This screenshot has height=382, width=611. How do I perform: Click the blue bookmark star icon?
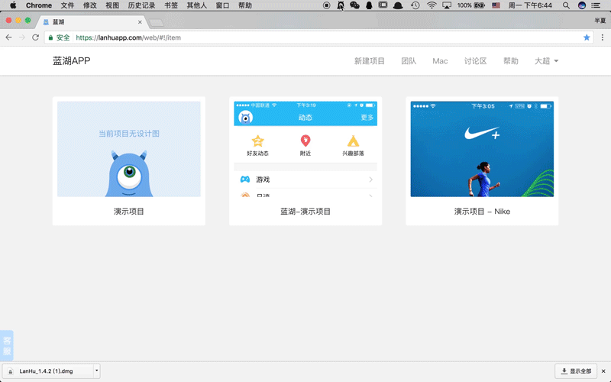(587, 37)
